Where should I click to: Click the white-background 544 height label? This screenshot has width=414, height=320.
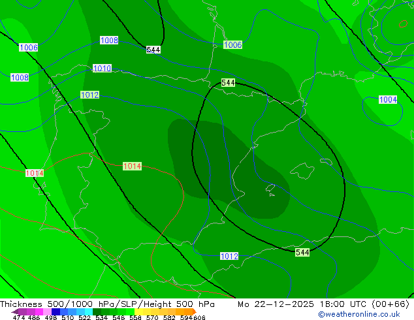(153, 50)
